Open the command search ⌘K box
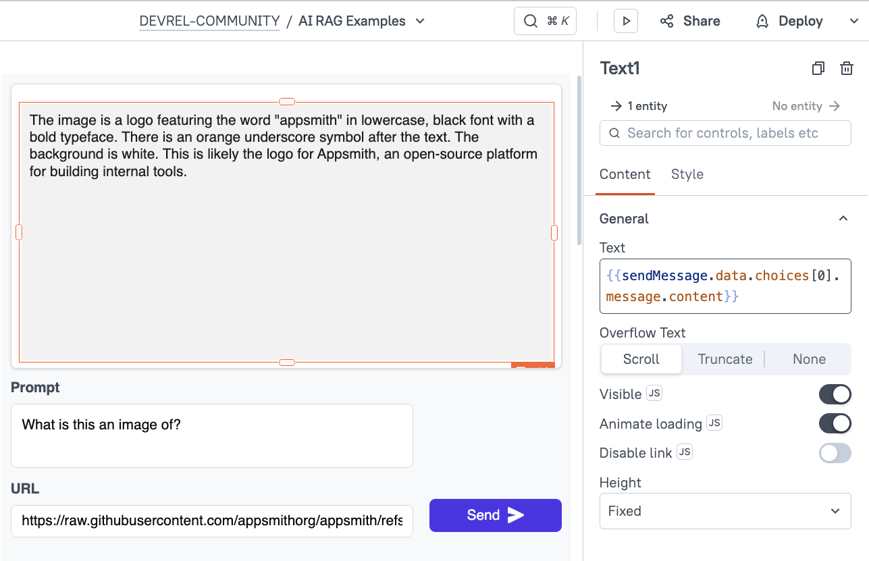Image resolution: width=869 pixels, height=561 pixels. (x=546, y=21)
